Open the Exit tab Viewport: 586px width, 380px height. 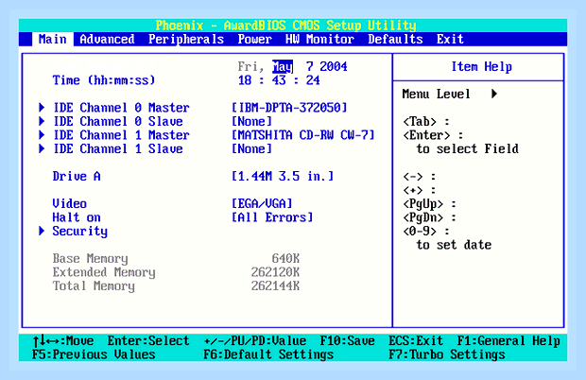click(450, 40)
